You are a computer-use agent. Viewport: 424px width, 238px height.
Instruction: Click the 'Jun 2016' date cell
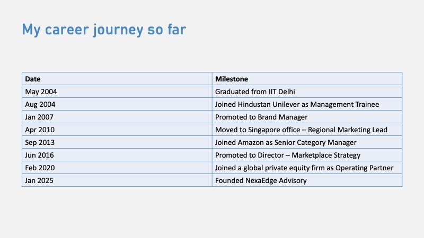click(x=117, y=155)
